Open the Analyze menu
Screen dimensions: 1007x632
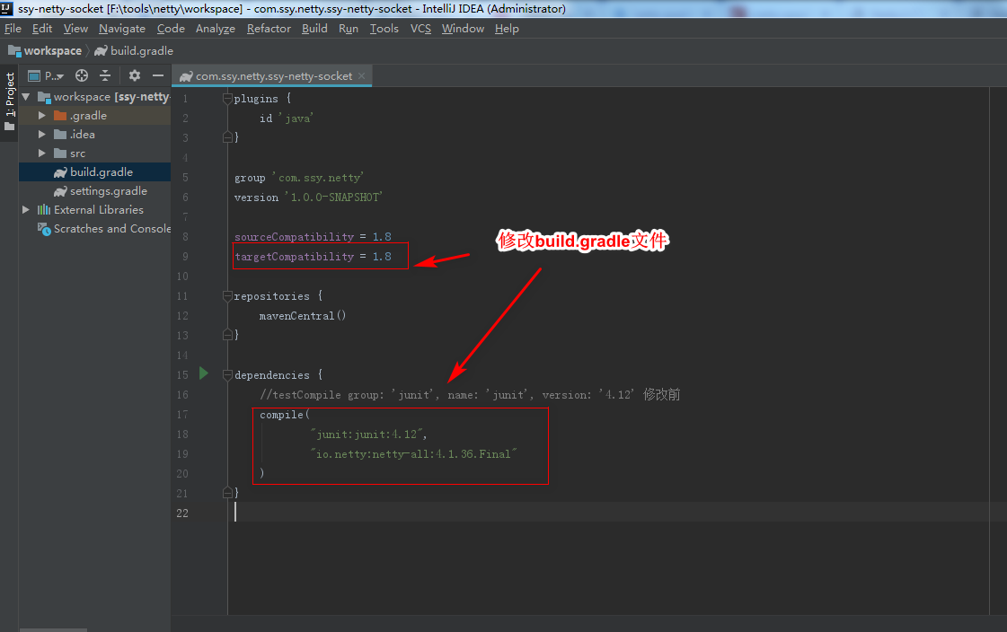pyautogui.click(x=215, y=28)
